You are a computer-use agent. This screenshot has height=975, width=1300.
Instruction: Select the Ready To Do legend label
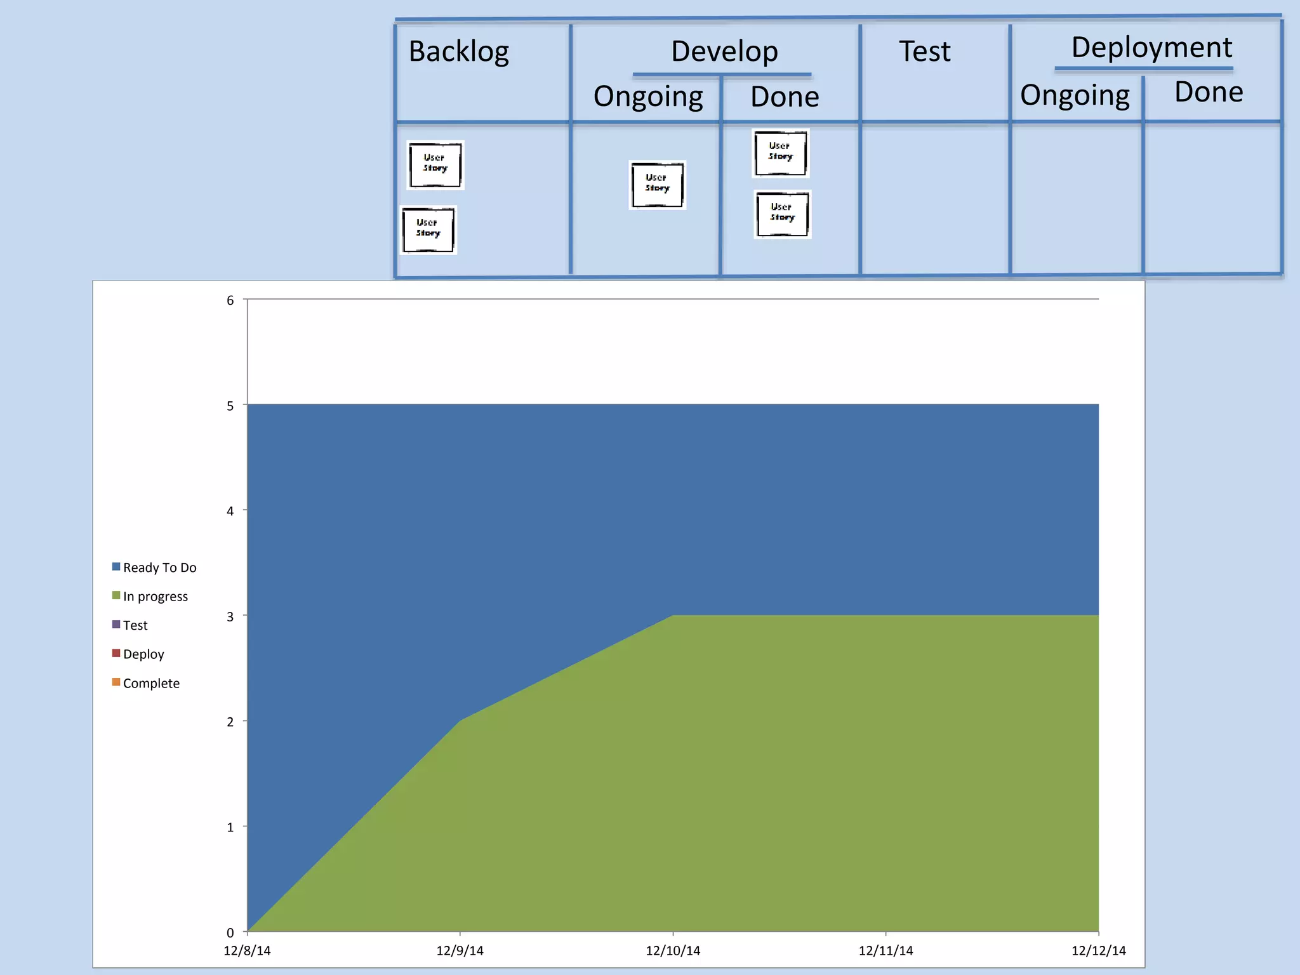(x=160, y=567)
